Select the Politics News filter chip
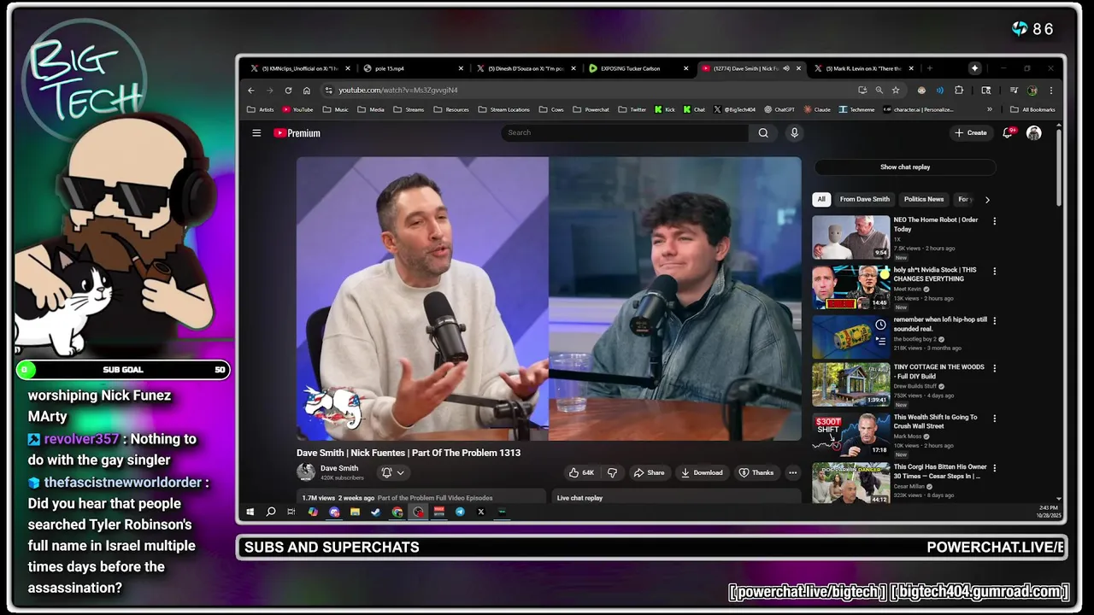Screen dimensions: 1094x615 point(924,199)
